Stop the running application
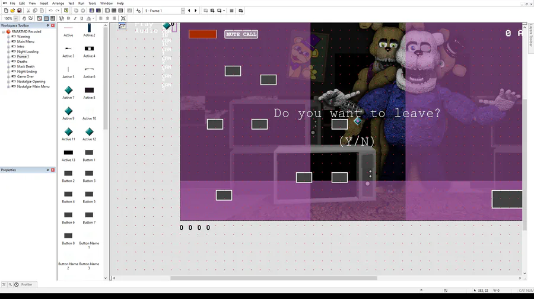 tap(231, 11)
